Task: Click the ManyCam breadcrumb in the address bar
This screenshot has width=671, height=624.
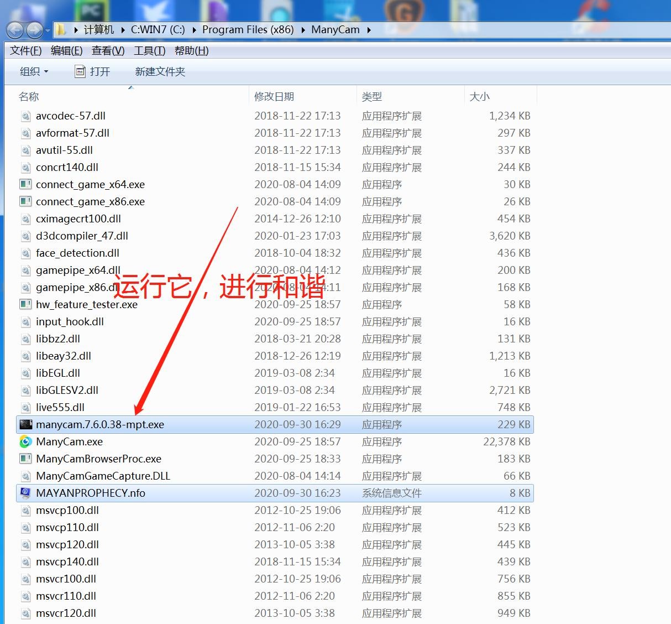Action: click(x=335, y=30)
